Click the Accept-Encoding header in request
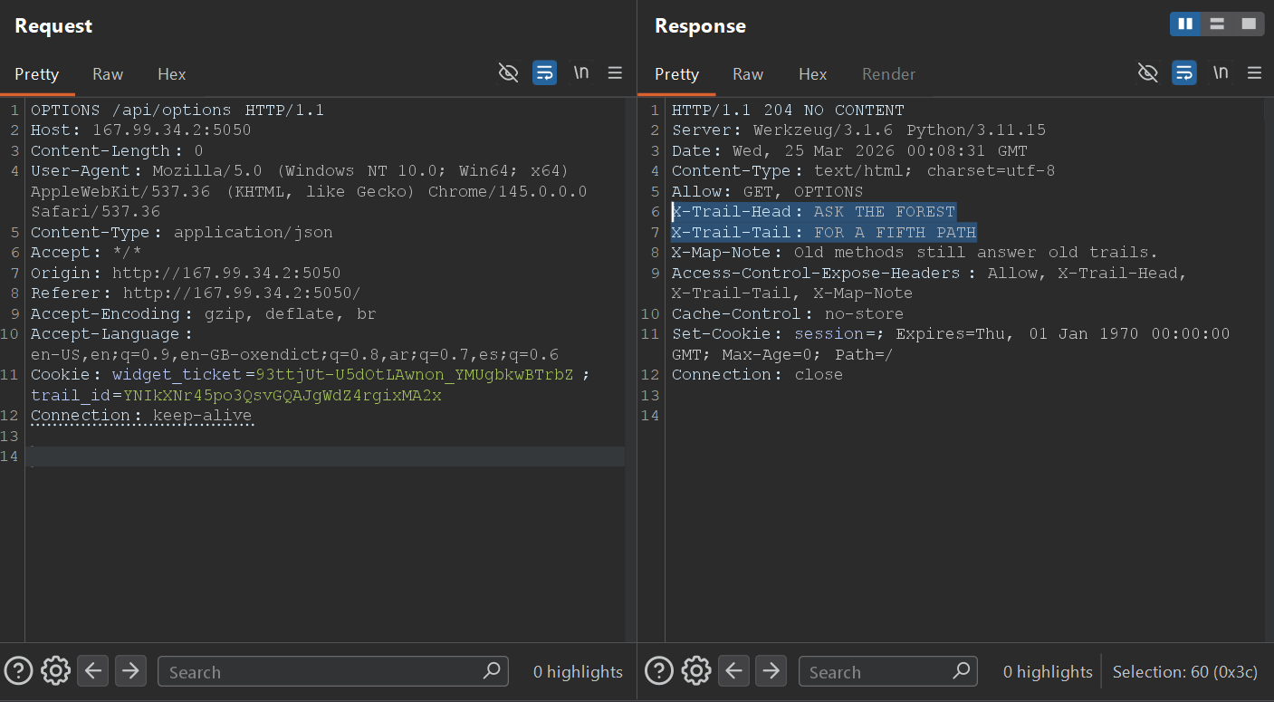 [203, 314]
